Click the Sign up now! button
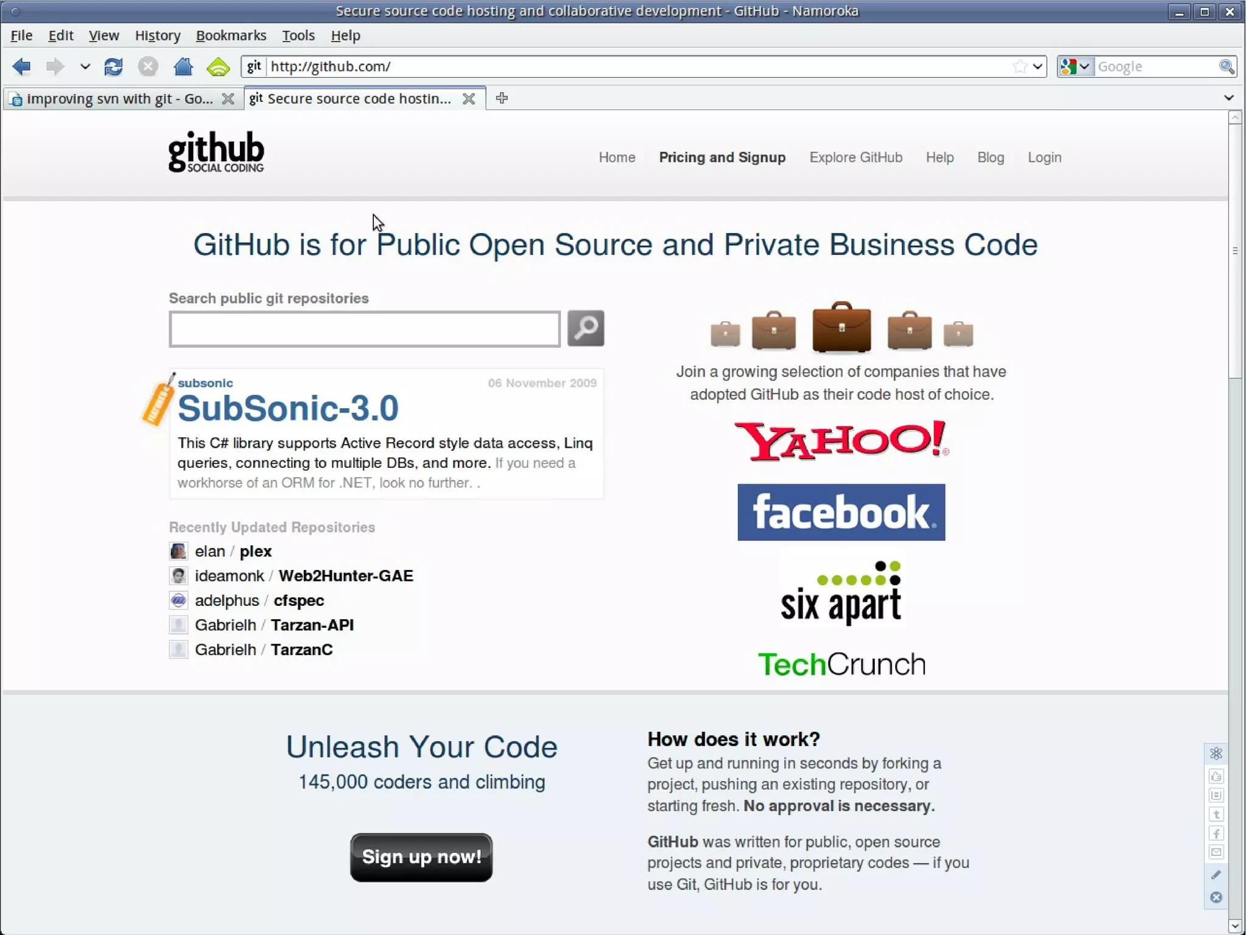 pyautogui.click(x=421, y=857)
